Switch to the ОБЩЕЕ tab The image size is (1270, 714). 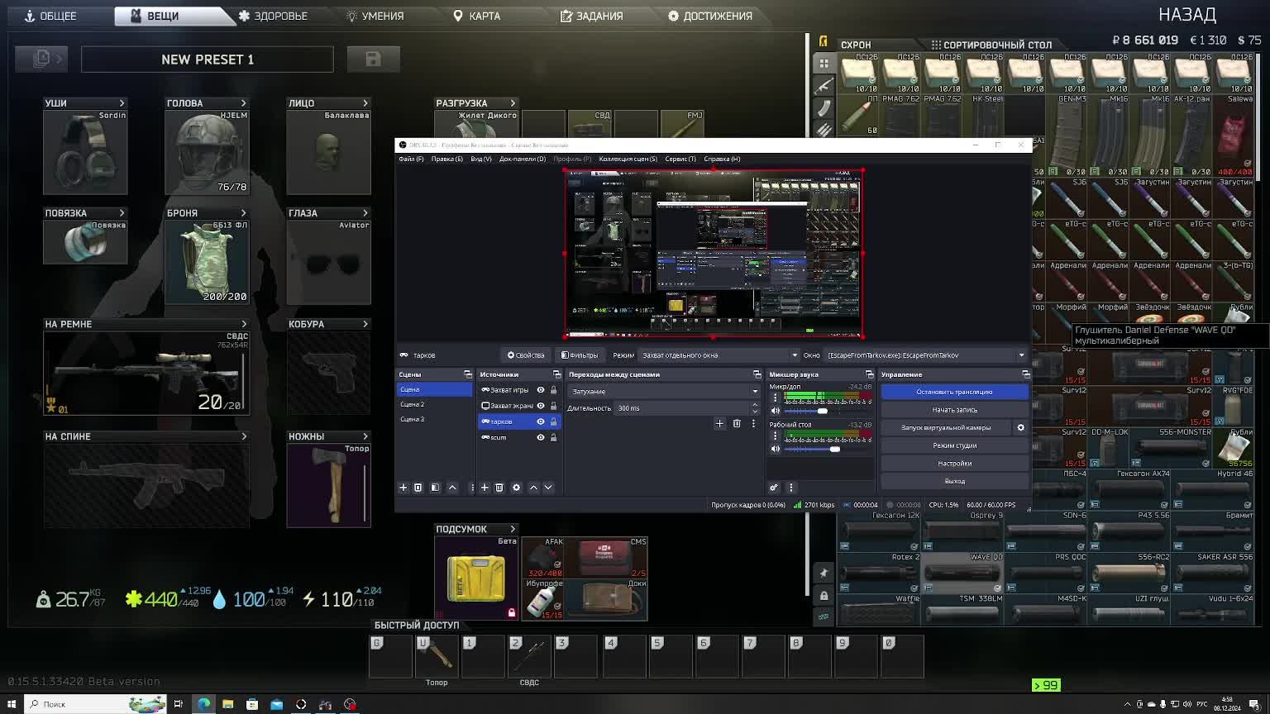coord(51,16)
